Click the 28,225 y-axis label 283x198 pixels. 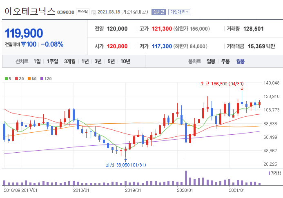(x=270, y=164)
